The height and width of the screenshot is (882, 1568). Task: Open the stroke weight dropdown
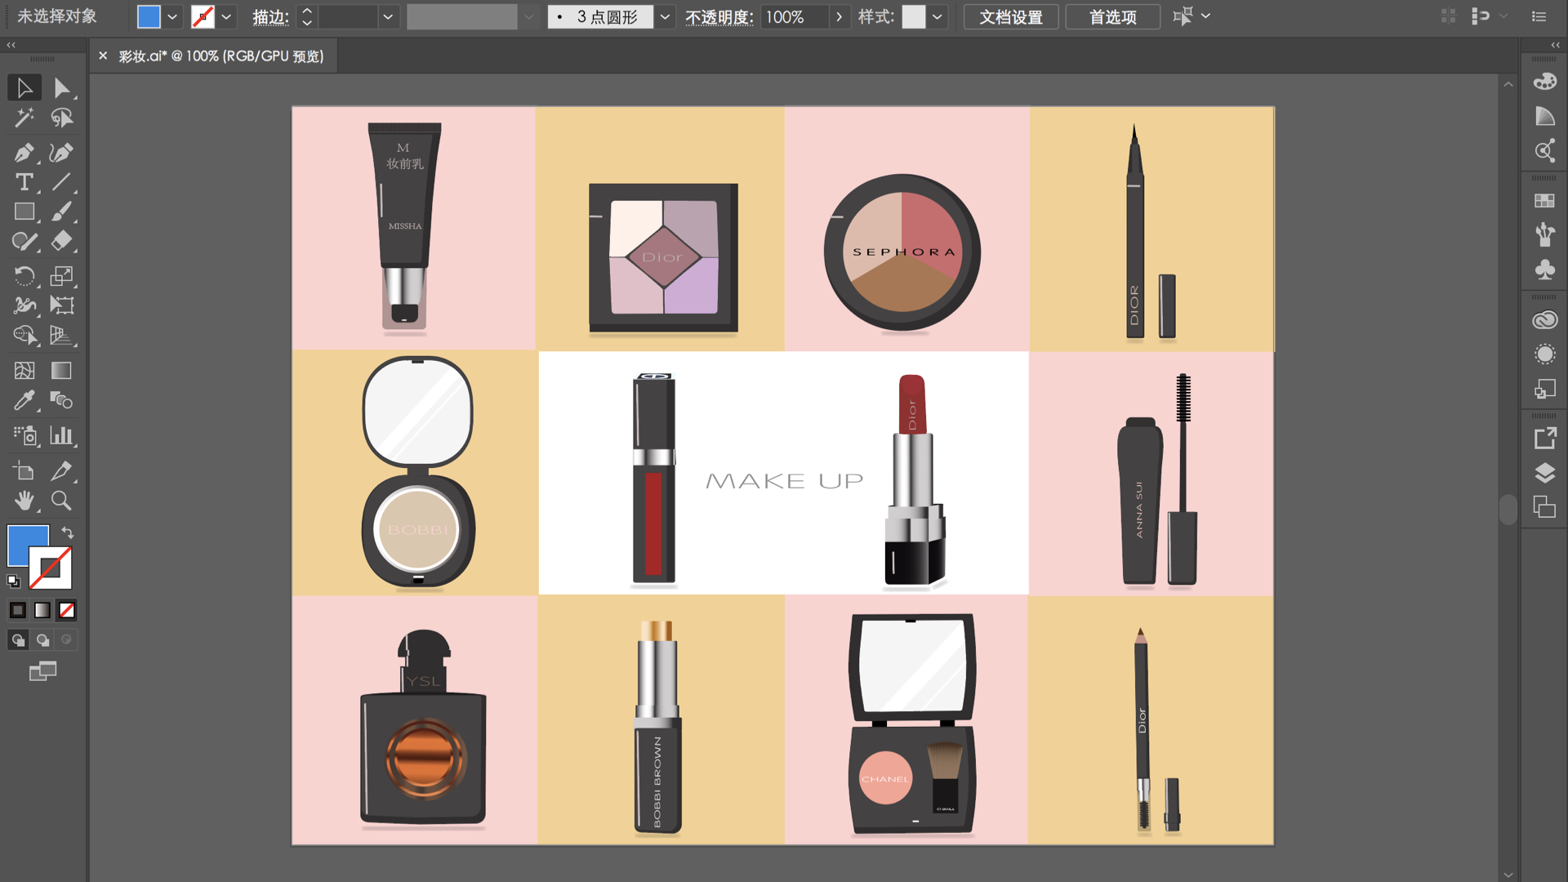coord(388,16)
